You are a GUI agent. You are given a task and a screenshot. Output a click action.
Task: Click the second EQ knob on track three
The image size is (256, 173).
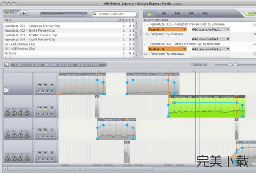(14, 136)
